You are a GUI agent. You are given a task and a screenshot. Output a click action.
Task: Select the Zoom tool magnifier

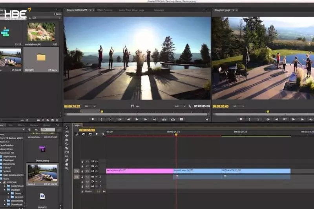[67, 168]
